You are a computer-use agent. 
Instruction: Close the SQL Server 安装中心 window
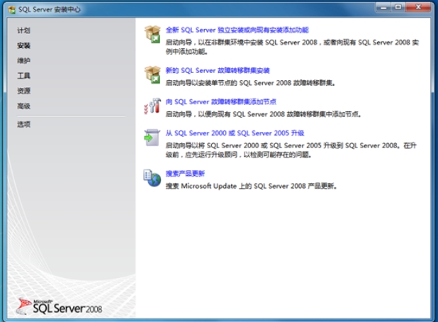coord(418,8)
